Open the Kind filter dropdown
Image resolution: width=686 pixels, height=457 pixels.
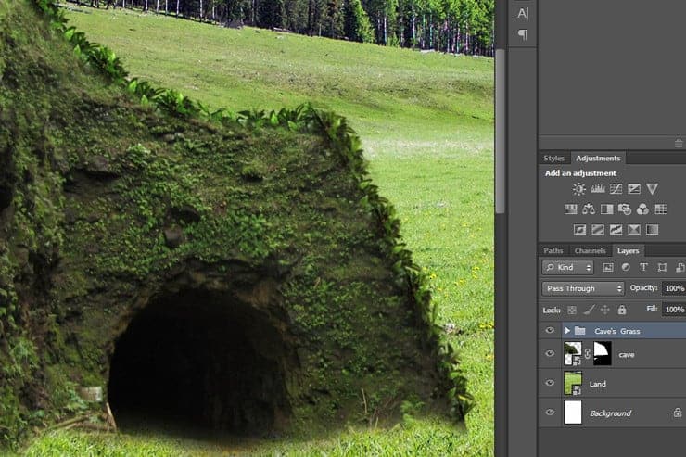(x=568, y=267)
